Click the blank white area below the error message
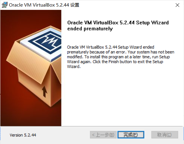The height and width of the screenshot is (144, 184). [x=122, y=96]
